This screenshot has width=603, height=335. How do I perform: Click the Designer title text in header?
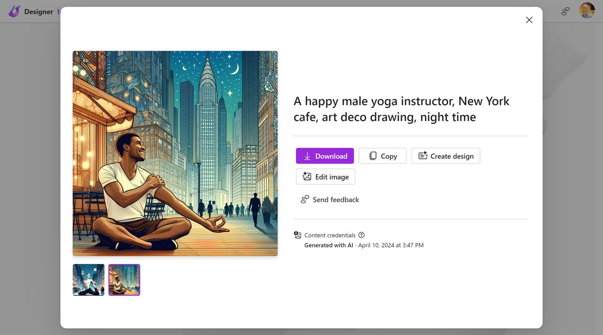click(x=39, y=12)
